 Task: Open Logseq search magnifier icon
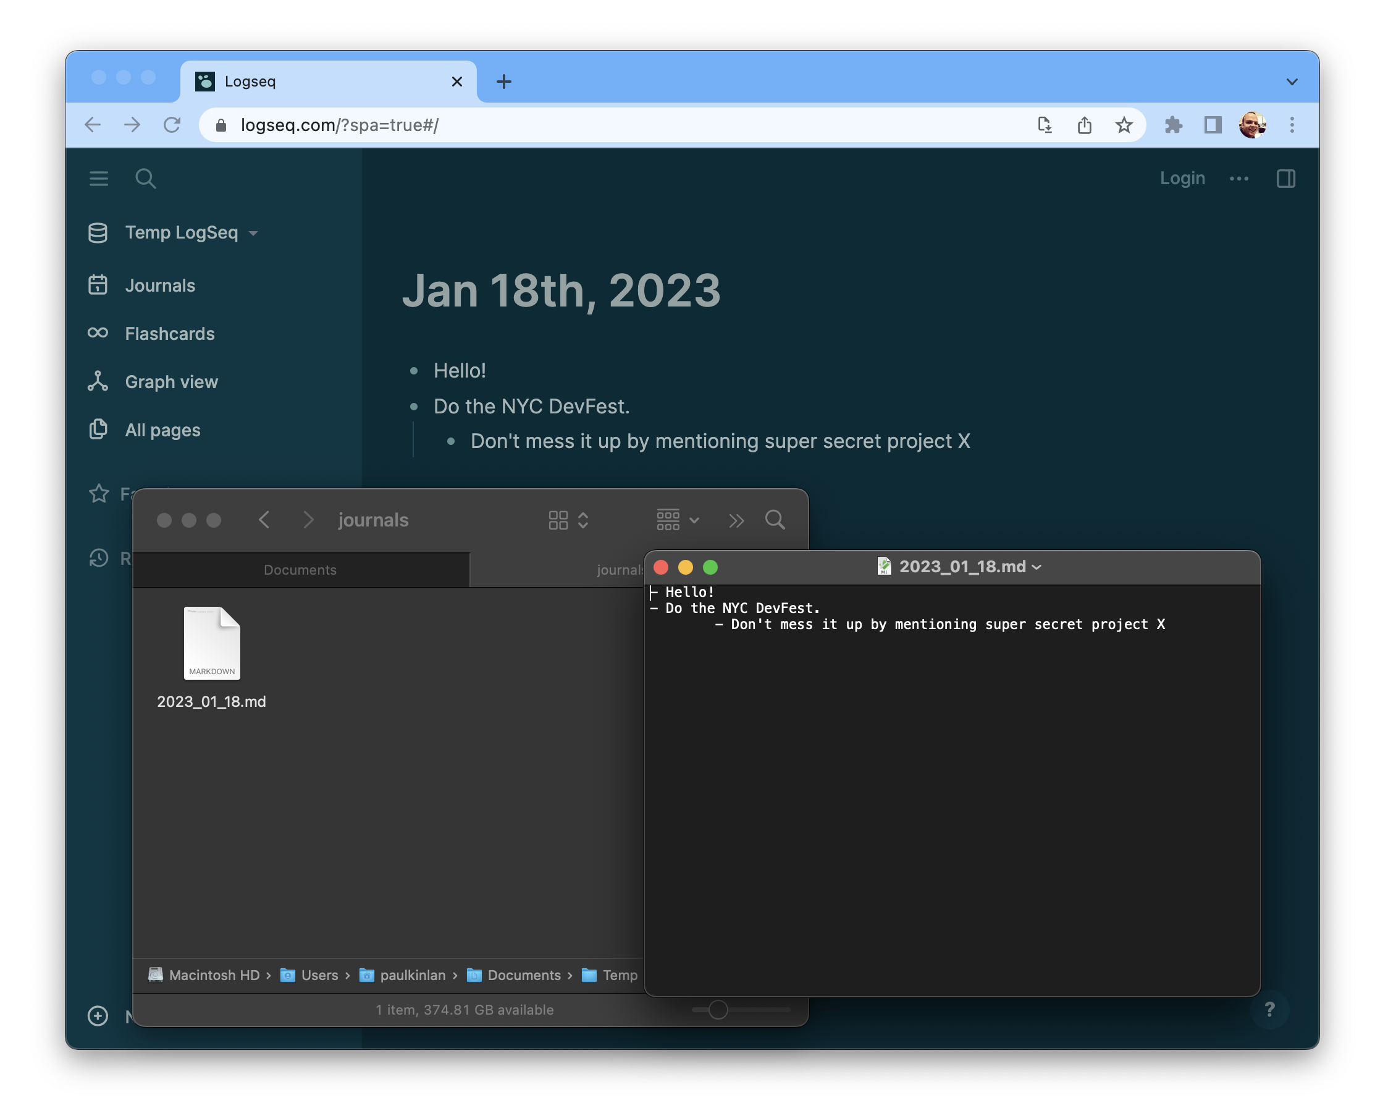pos(146,178)
